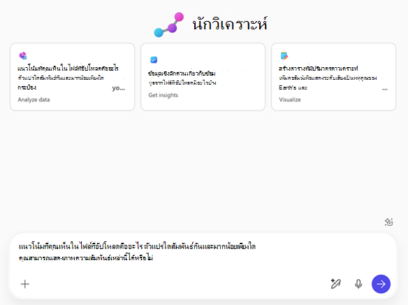Click the microphone icon for voice input
The width and height of the screenshot is (408, 305).
(358, 284)
